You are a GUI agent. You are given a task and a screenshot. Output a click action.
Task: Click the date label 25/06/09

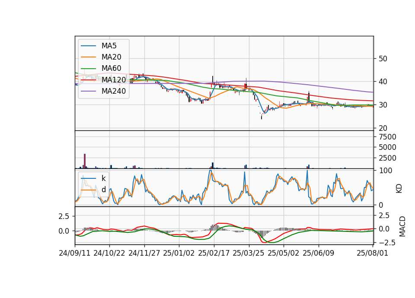318,253
